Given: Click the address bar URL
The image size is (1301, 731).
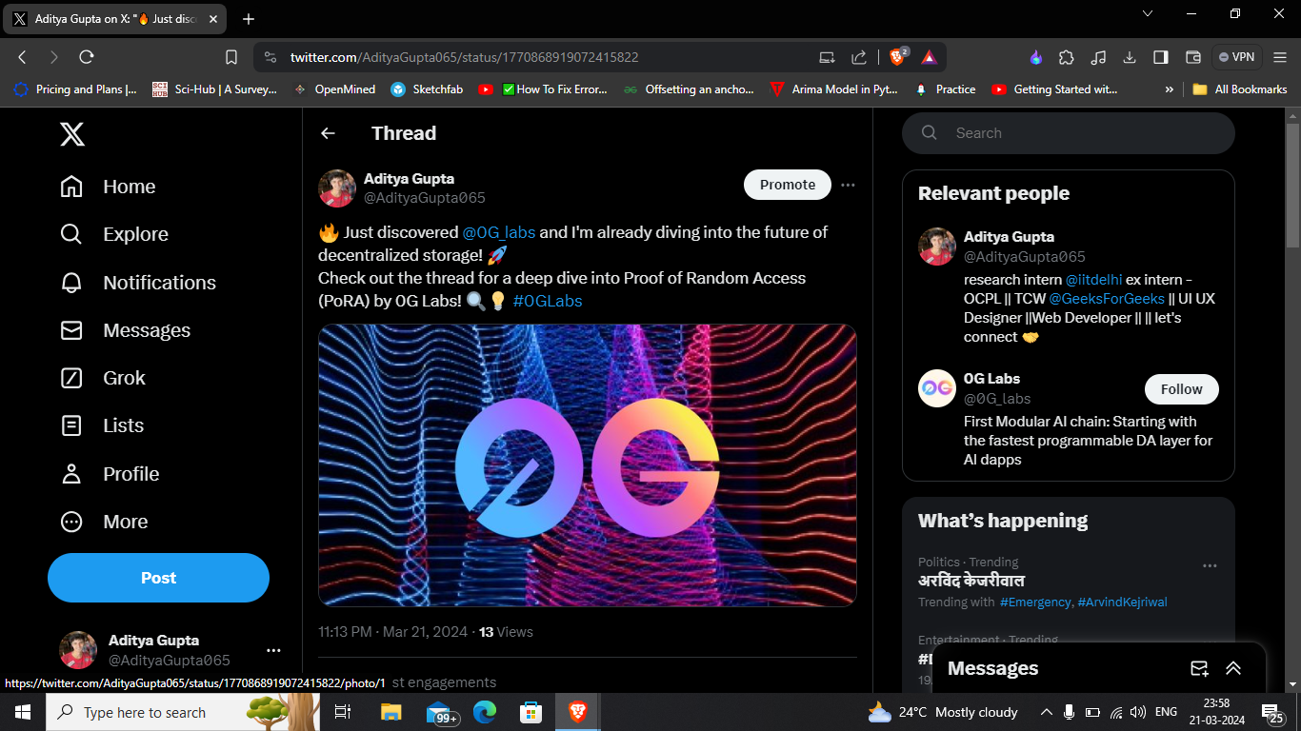Looking at the screenshot, I should tap(464, 57).
